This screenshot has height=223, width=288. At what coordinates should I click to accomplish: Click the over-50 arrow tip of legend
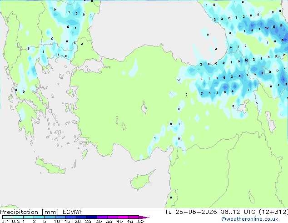(144, 217)
